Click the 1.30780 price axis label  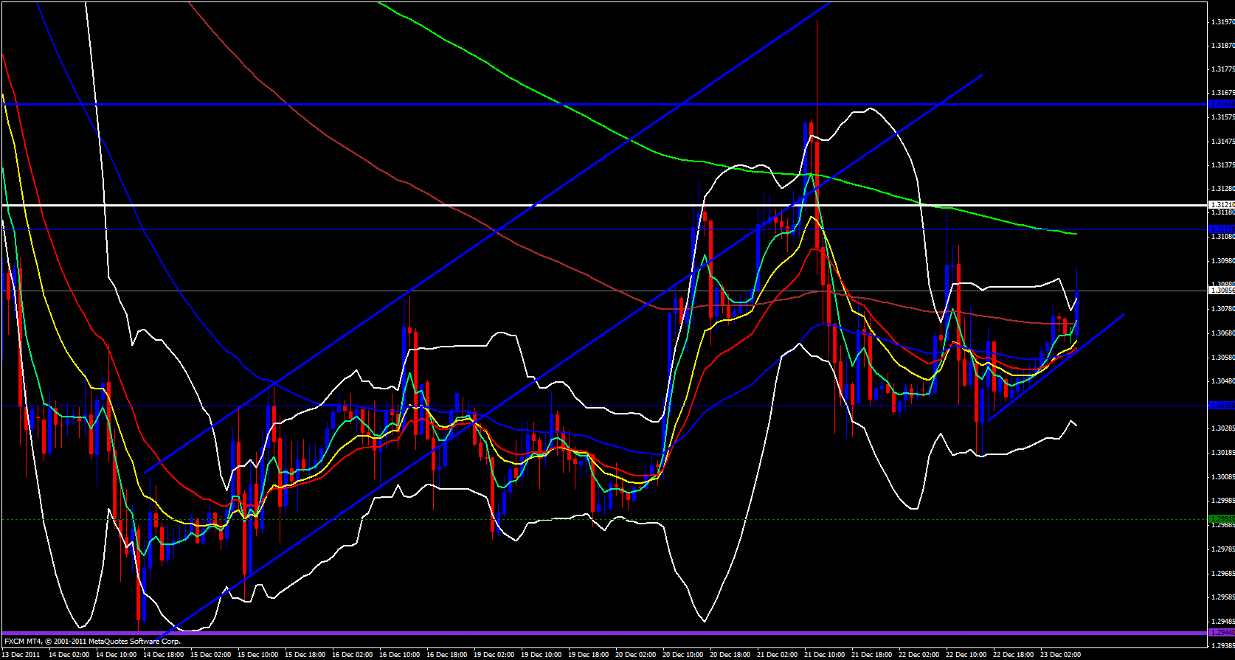tap(1223, 309)
